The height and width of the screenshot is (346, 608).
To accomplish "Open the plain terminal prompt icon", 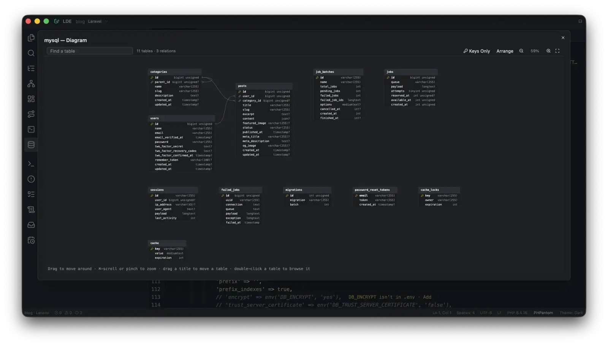I will [x=31, y=164].
